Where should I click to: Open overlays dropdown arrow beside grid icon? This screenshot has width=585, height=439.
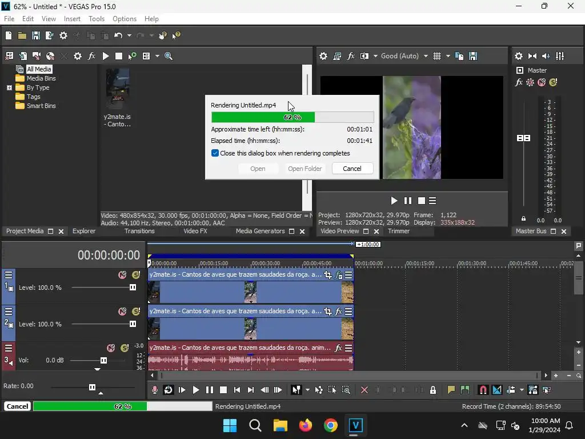(x=448, y=56)
